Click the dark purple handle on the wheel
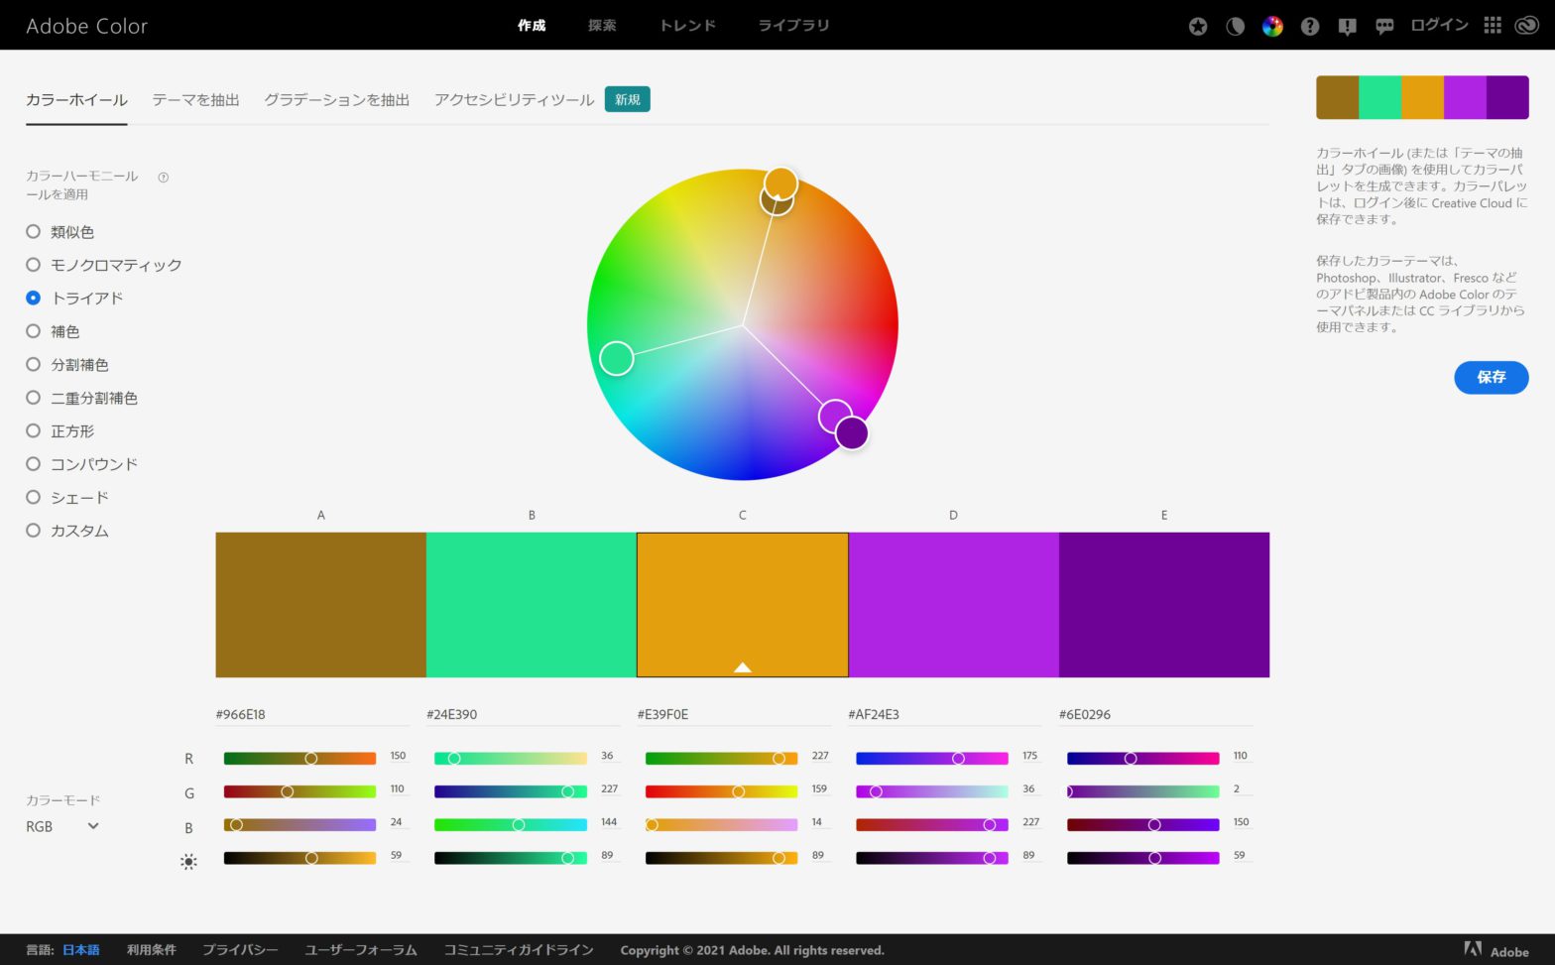Image resolution: width=1555 pixels, height=965 pixels. pyautogui.click(x=852, y=433)
